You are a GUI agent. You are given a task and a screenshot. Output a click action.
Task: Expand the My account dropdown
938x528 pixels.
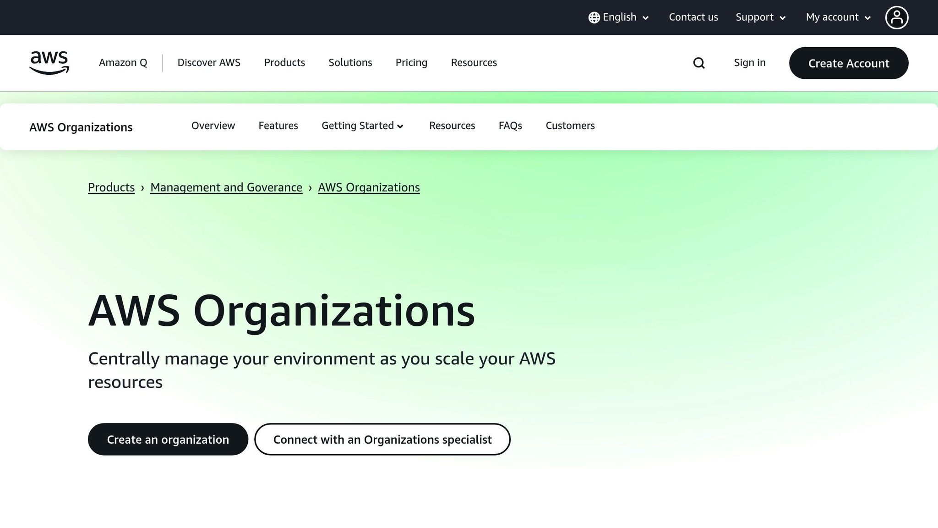[x=838, y=17]
